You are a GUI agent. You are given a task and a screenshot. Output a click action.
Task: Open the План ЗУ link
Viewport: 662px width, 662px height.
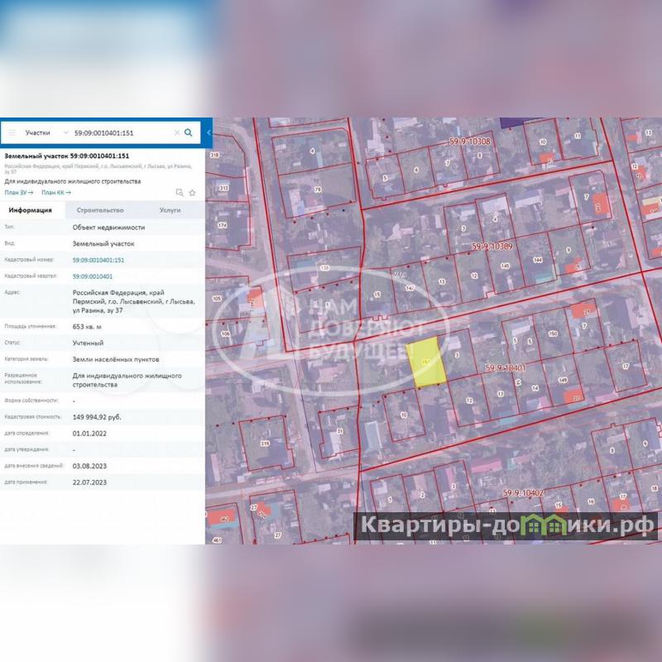coord(18,192)
